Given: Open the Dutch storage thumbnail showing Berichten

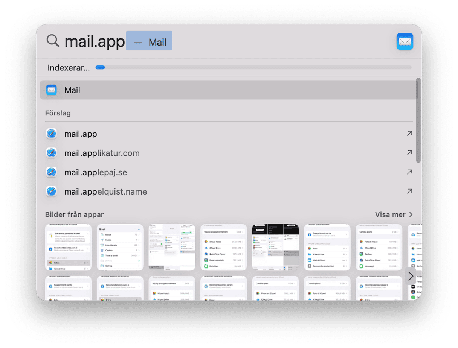Looking at the screenshot, I should click(224, 248).
